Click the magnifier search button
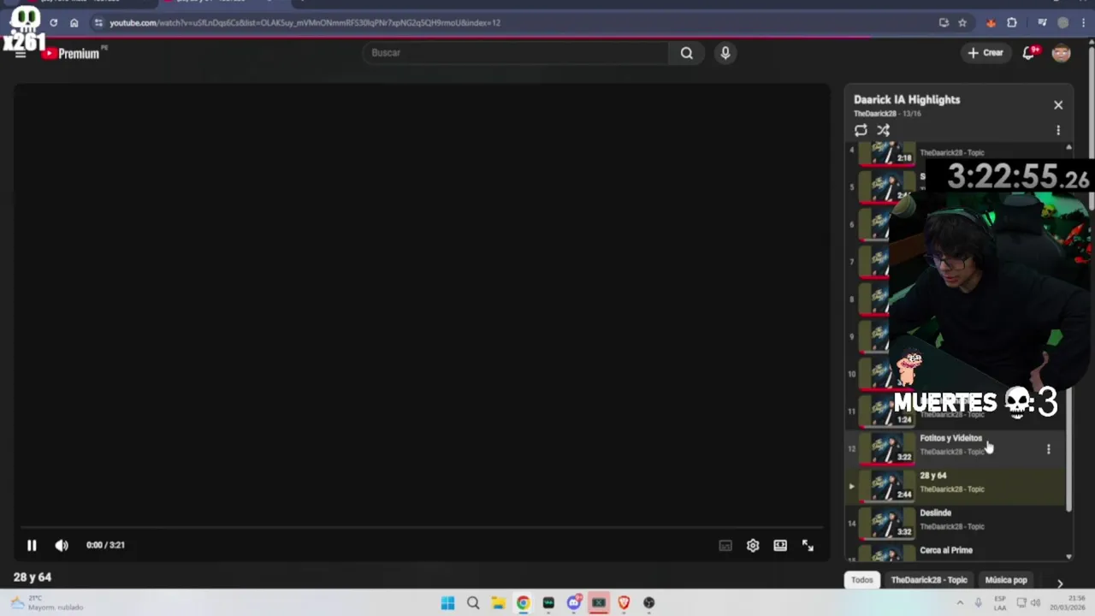 [686, 53]
